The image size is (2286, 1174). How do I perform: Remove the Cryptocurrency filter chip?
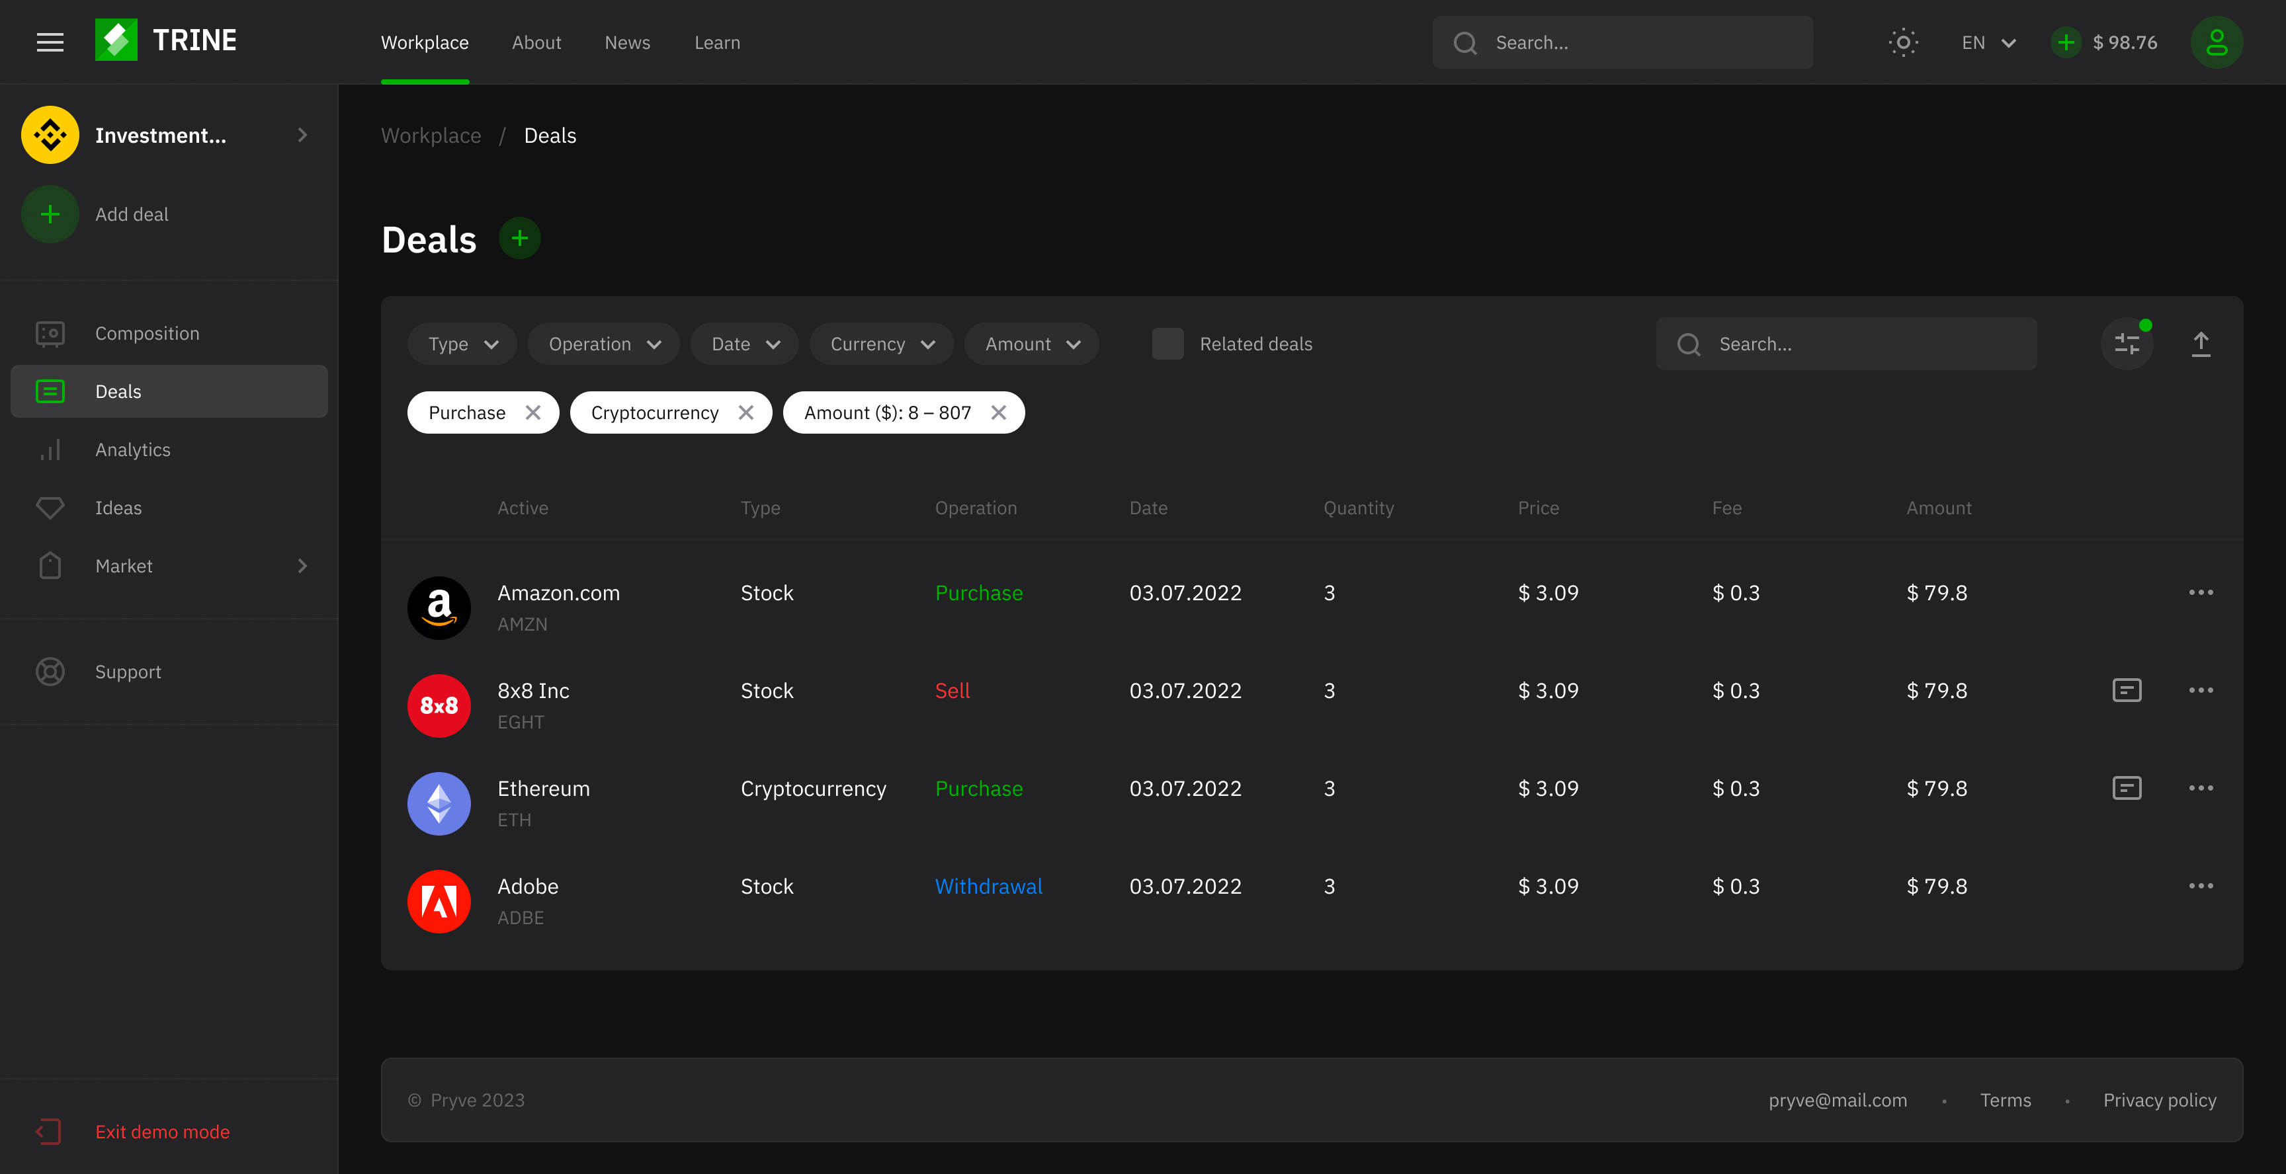coord(745,412)
